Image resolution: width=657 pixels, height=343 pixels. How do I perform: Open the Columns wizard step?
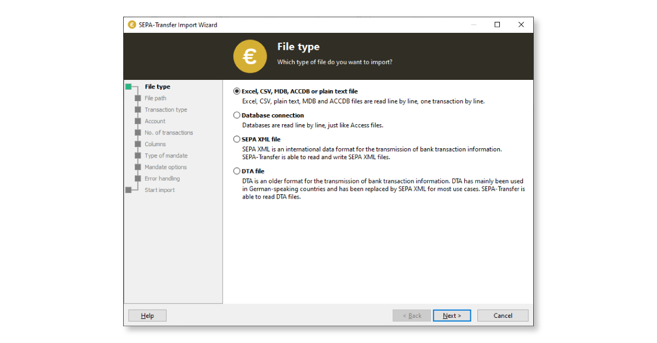pyautogui.click(x=155, y=144)
